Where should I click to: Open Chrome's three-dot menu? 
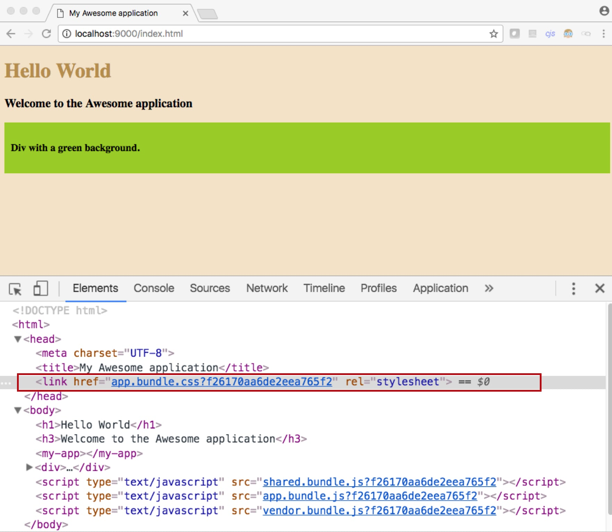click(x=604, y=34)
